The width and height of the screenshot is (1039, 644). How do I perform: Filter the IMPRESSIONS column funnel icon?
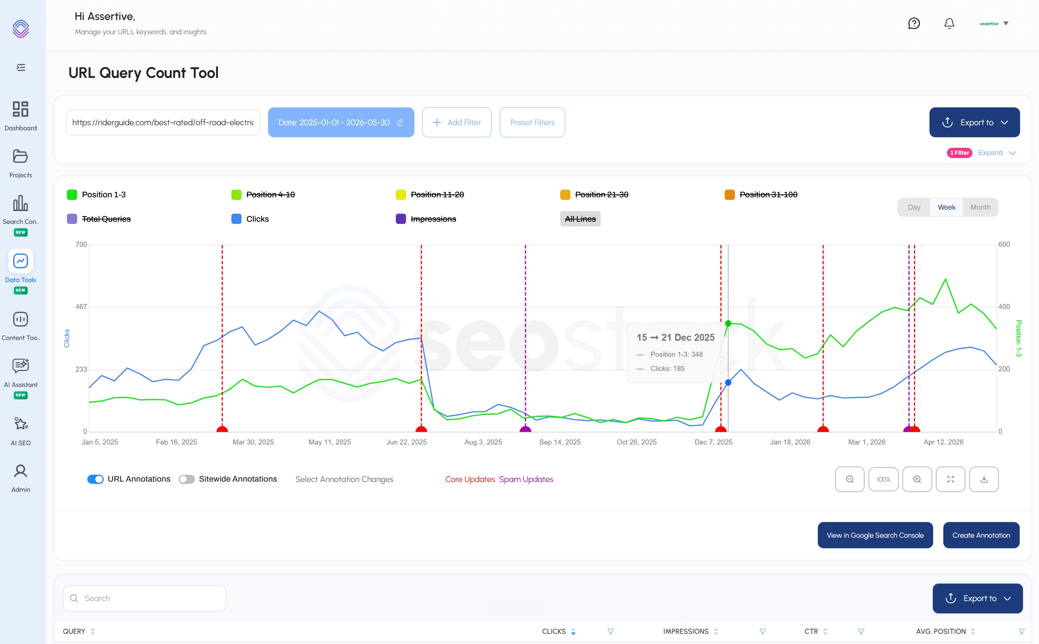coord(762,631)
